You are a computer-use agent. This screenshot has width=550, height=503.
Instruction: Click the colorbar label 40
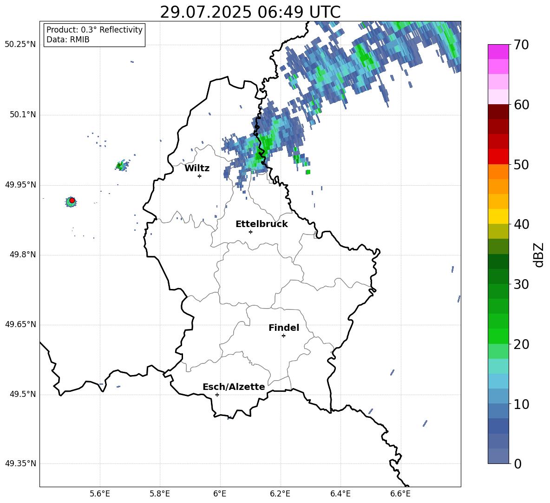522,224
